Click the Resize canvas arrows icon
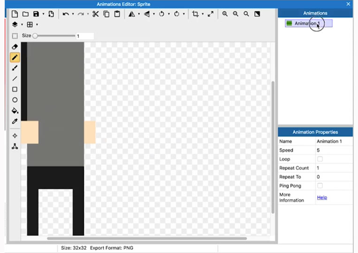The height and width of the screenshot is (253, 358). [211, 14]
